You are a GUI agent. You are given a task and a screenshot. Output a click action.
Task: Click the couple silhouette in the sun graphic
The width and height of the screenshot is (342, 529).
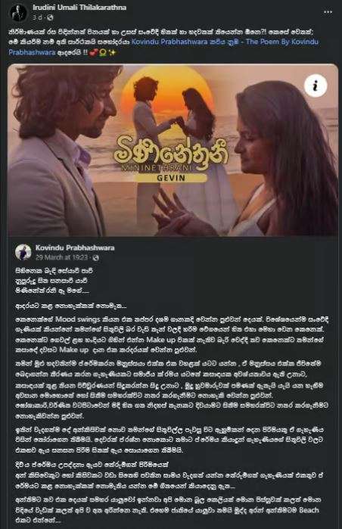point(170,108)
